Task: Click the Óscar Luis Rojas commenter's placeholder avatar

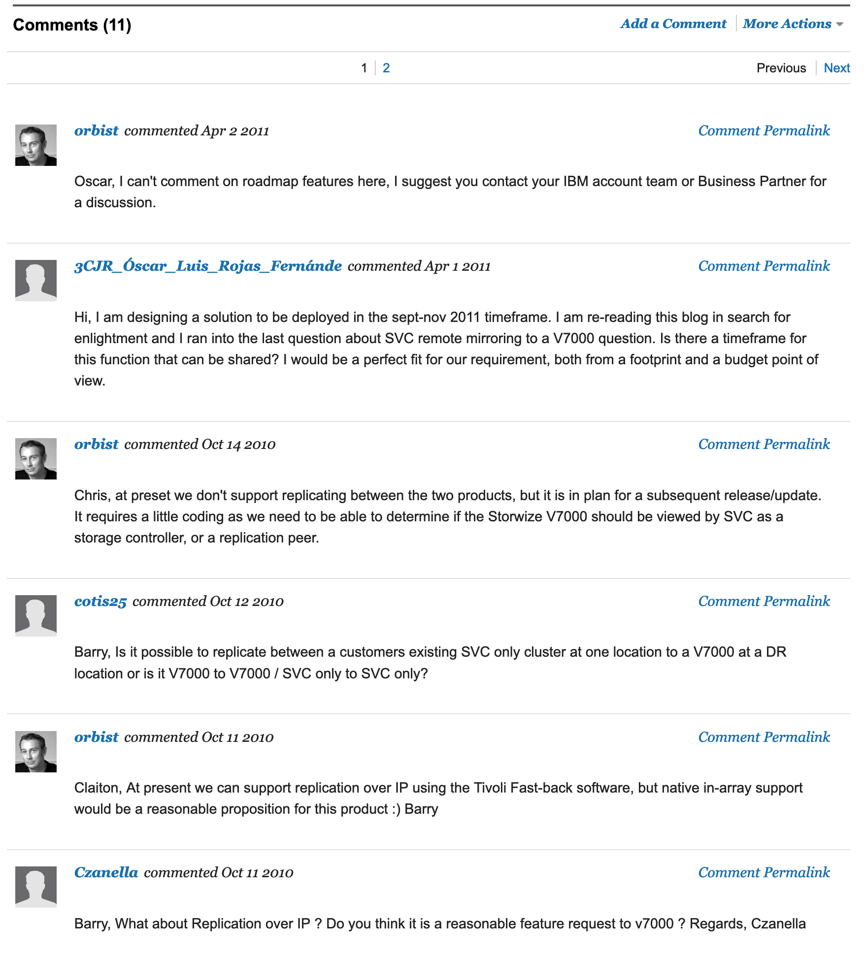Action: [x=36, y=281]
